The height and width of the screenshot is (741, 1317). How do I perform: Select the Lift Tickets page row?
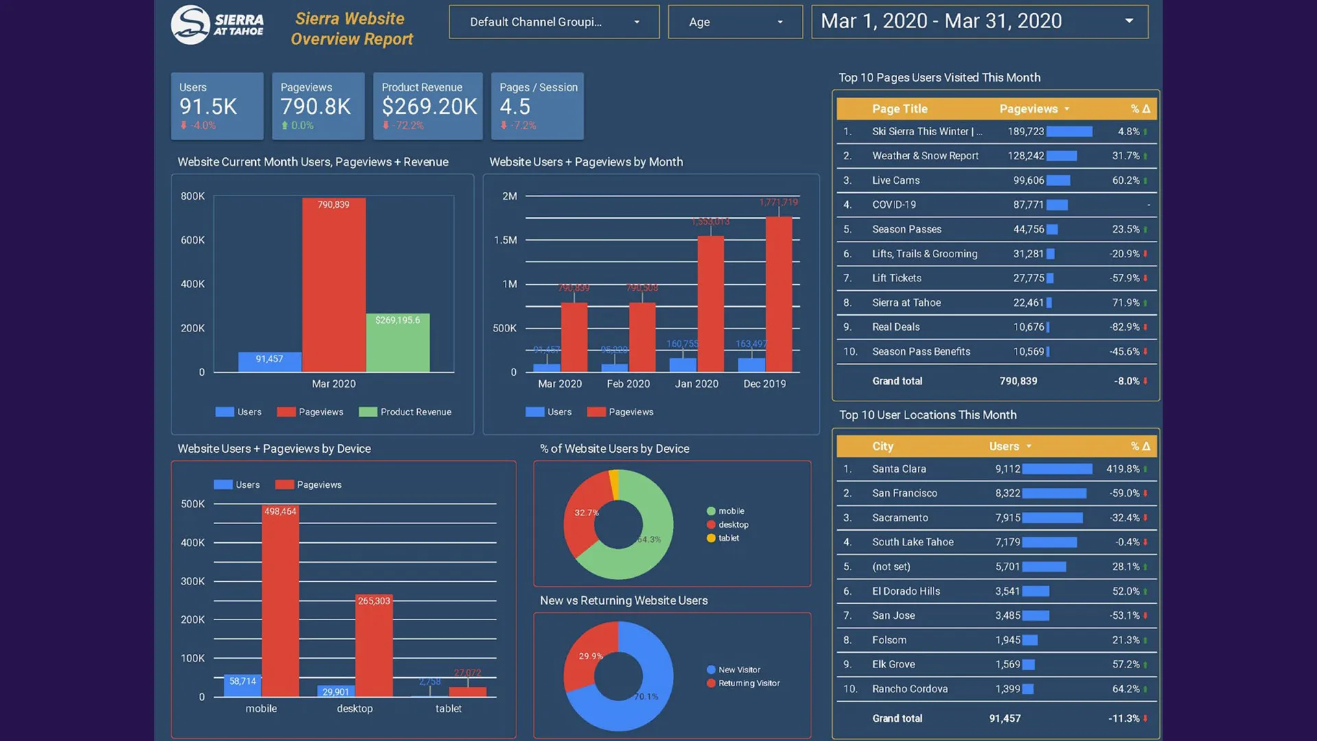point(996,279)
